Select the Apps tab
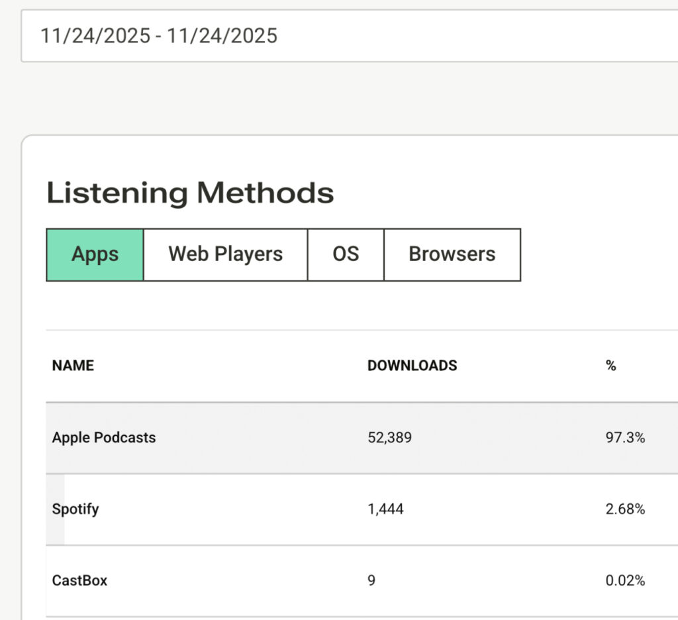This screenshot has height=620, width=678. 95,254
